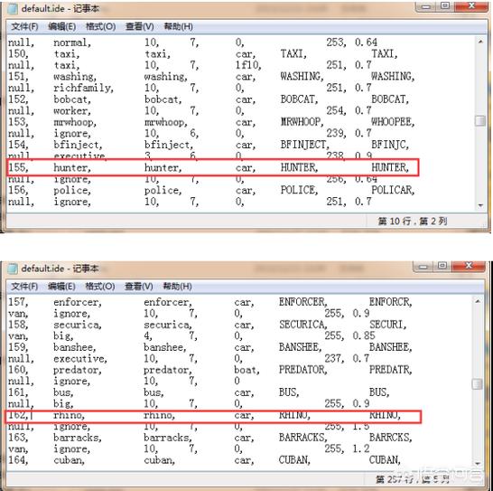Open 编辑(E) menu in top Notepad window
The height and width of the screenshot is (491, 493).
[61, 26]
